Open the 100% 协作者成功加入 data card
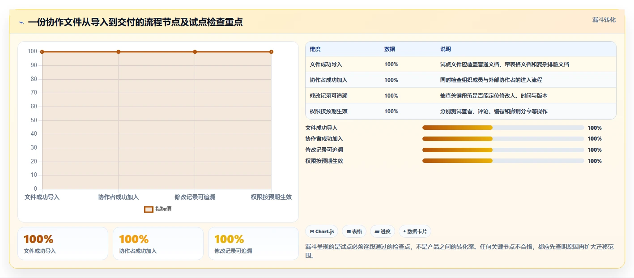The image size is (634, 278). coord(158,244)
